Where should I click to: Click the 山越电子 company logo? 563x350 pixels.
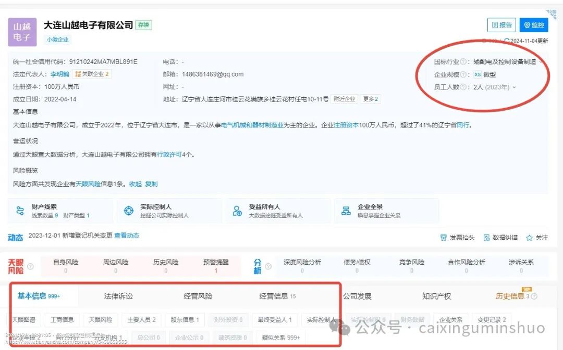coord(22,32)
